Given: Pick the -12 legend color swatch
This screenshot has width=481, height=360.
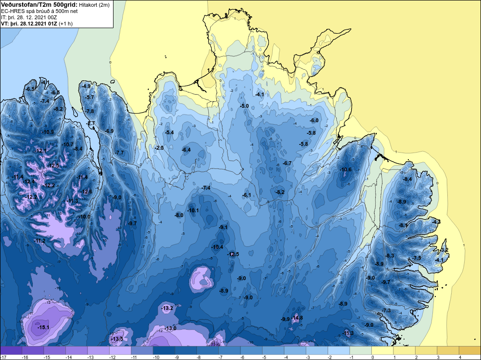Looking at the screenshot, I should [x=120, y=350].
